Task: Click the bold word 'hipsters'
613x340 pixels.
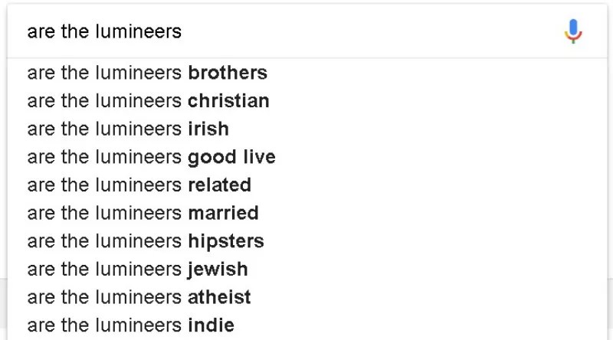Action: pyautogui.click(x=226, y=241)
